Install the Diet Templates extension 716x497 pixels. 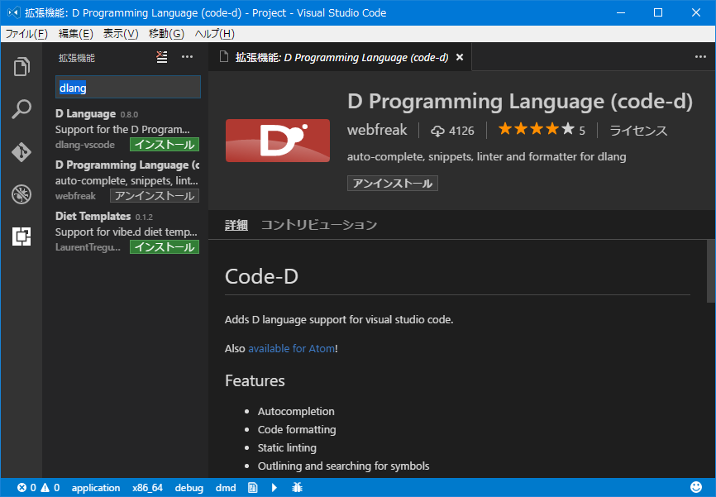tap(165, 246)
